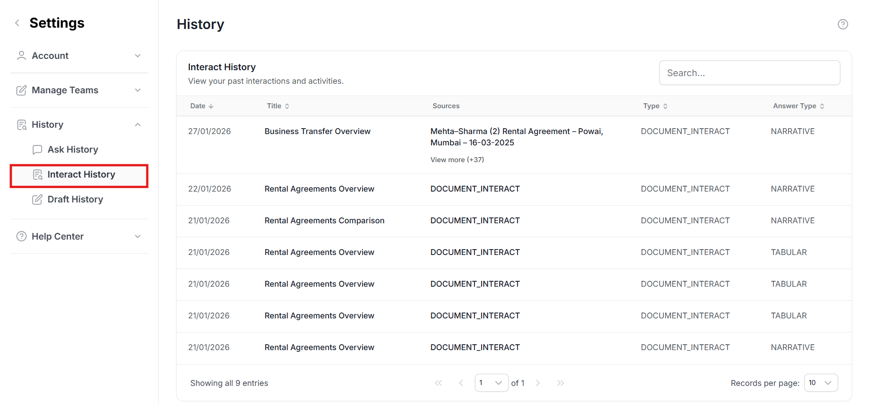Open Draft History in the sidebar
This screenshot has width=869, height=404.
tap(75, 199)
